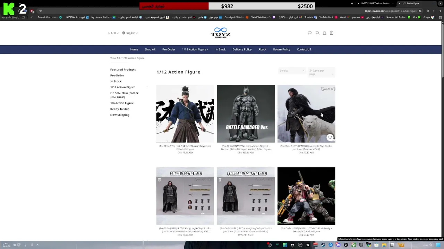Click the Discord icon in taskbar
This screenshot has height=249, width=444.
(x=338, y=245)
